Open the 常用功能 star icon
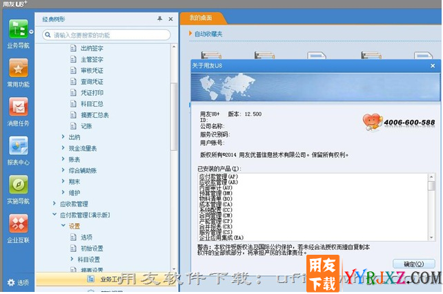 [19, 67]
